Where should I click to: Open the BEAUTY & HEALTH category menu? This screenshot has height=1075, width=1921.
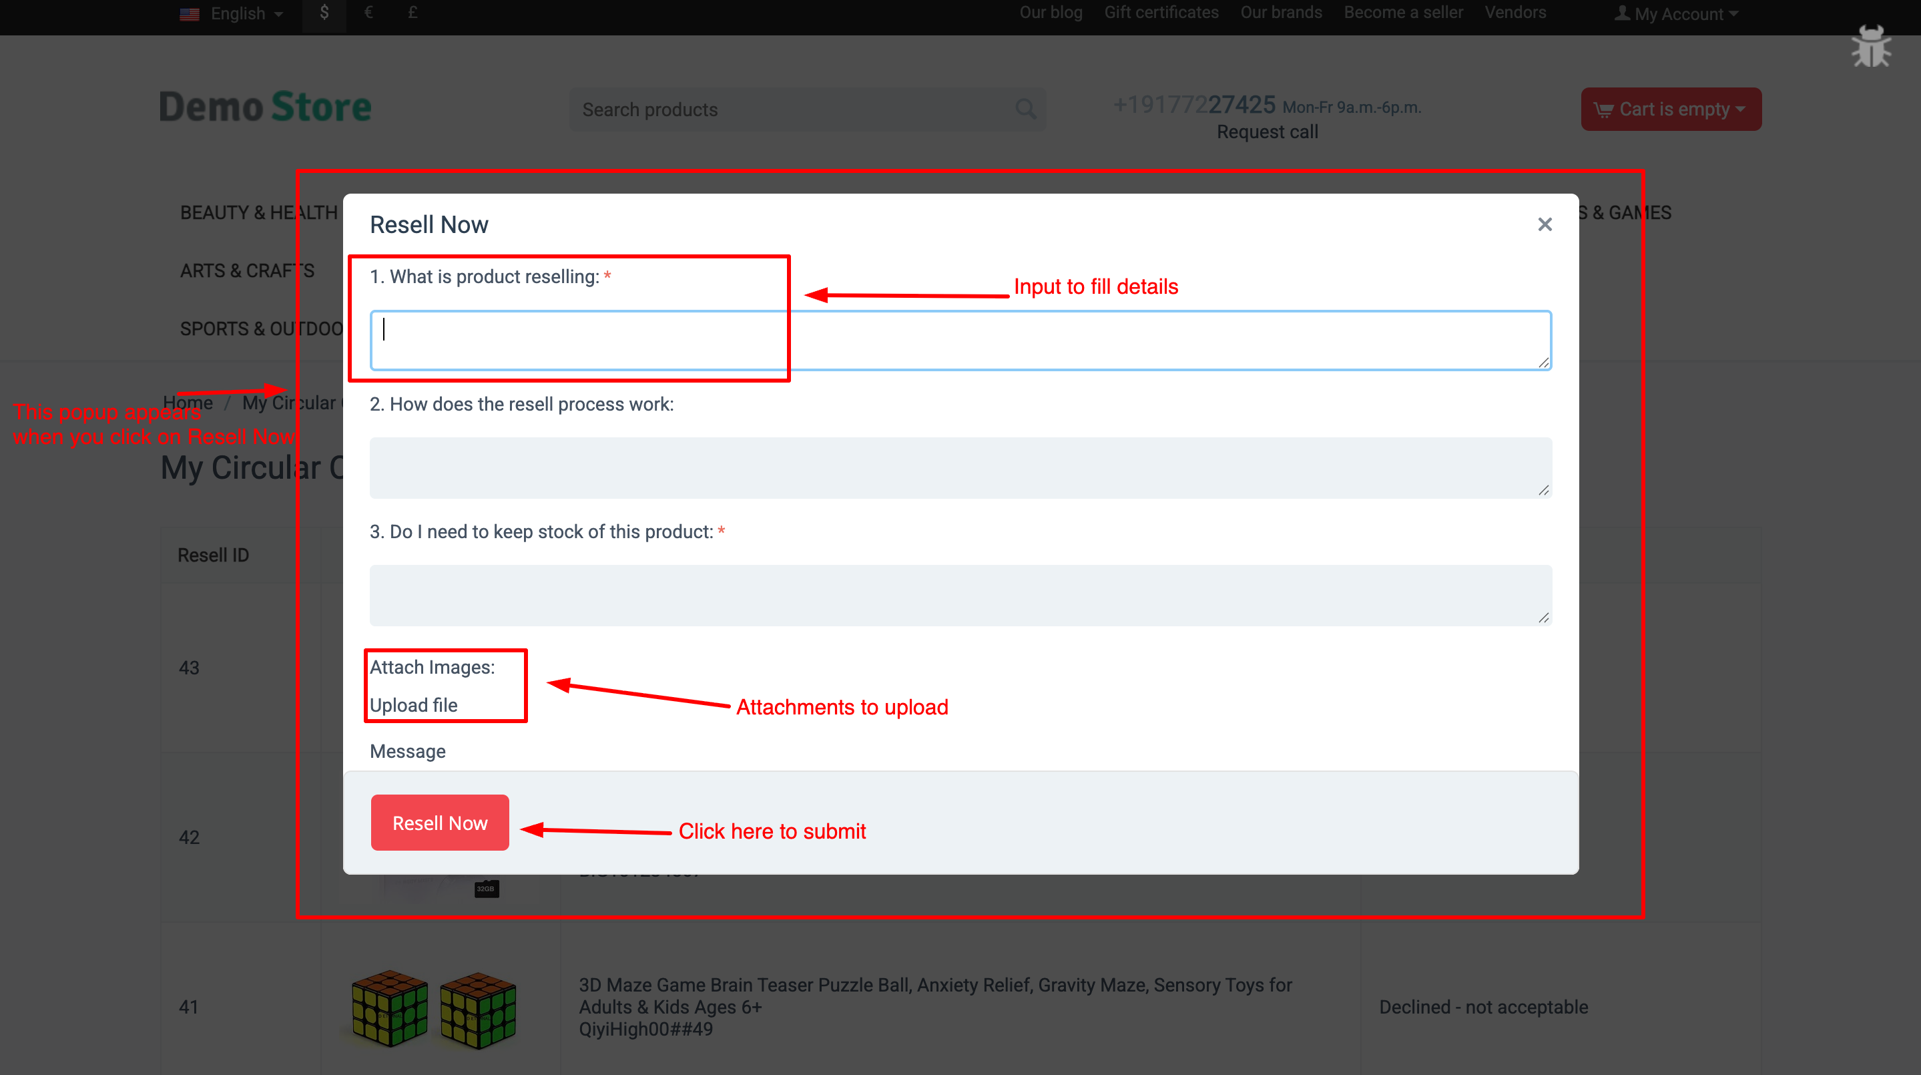click(x=259, y=212)
